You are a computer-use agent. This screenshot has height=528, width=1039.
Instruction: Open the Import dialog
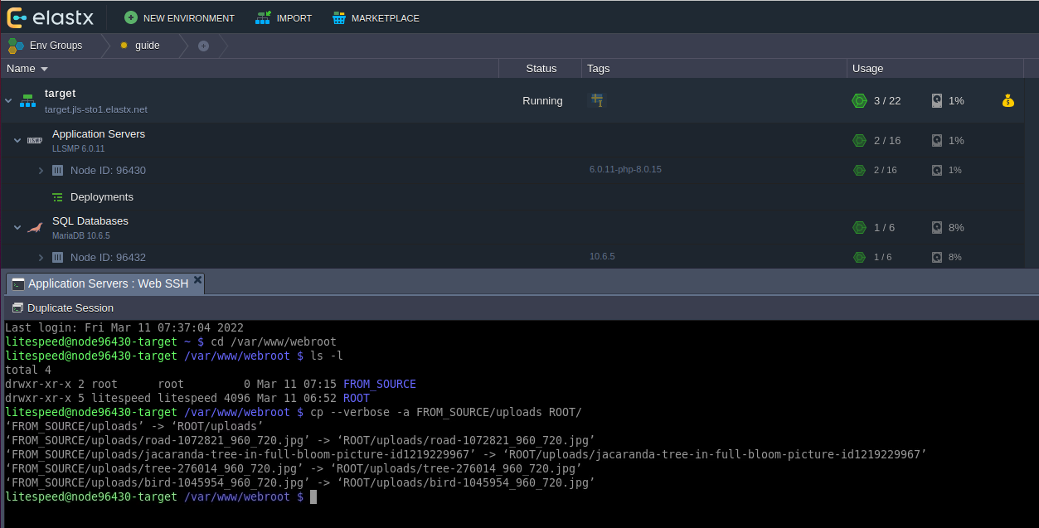coord(284,18)
